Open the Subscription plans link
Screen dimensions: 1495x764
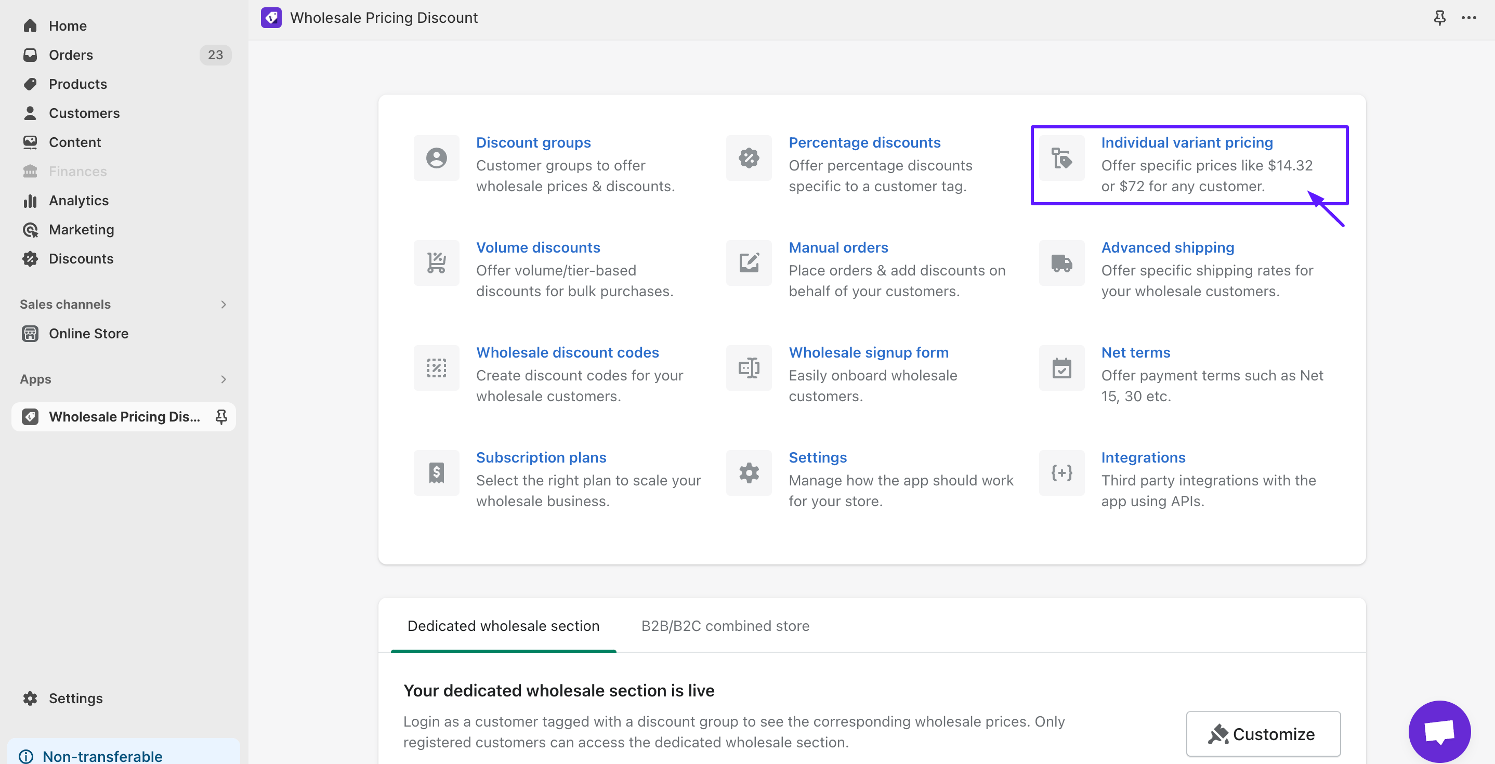(x=541, y=457)
